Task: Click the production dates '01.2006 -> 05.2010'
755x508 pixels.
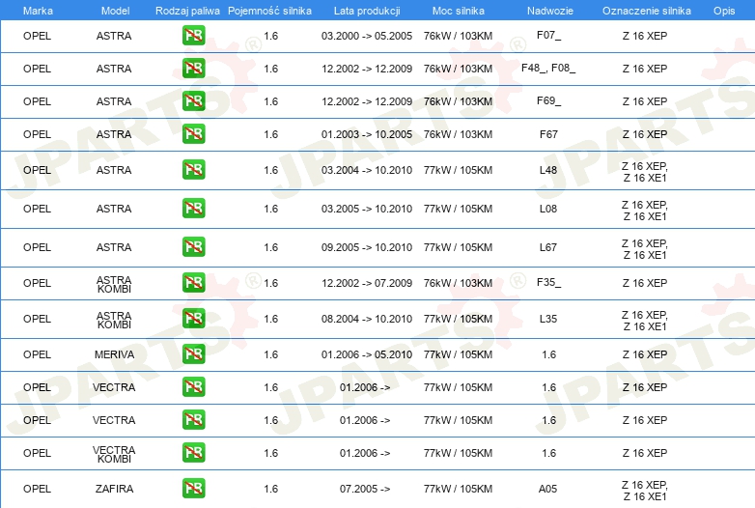Action: tap(367, 354)
